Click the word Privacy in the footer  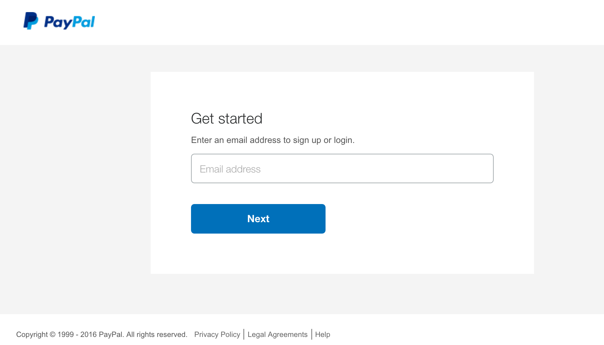206,335
